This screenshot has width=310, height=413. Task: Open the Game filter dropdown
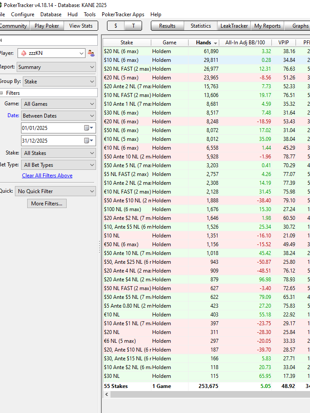pyautogui.click(x=58, y=104)
